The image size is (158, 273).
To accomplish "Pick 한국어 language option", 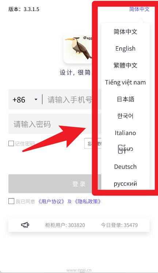I will [x=125, y=116].
